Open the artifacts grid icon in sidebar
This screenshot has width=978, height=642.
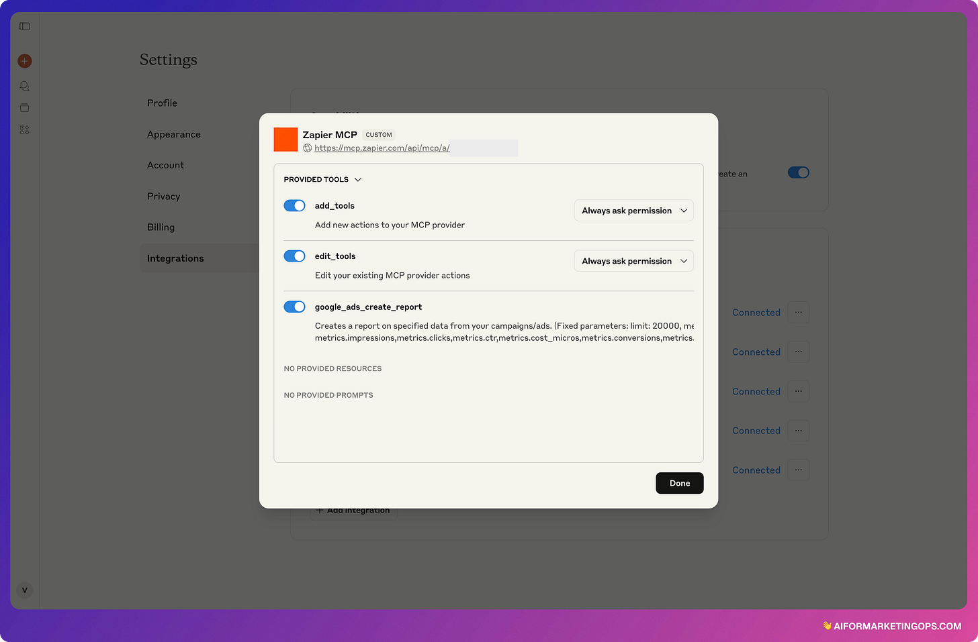[x=25, y=130]
